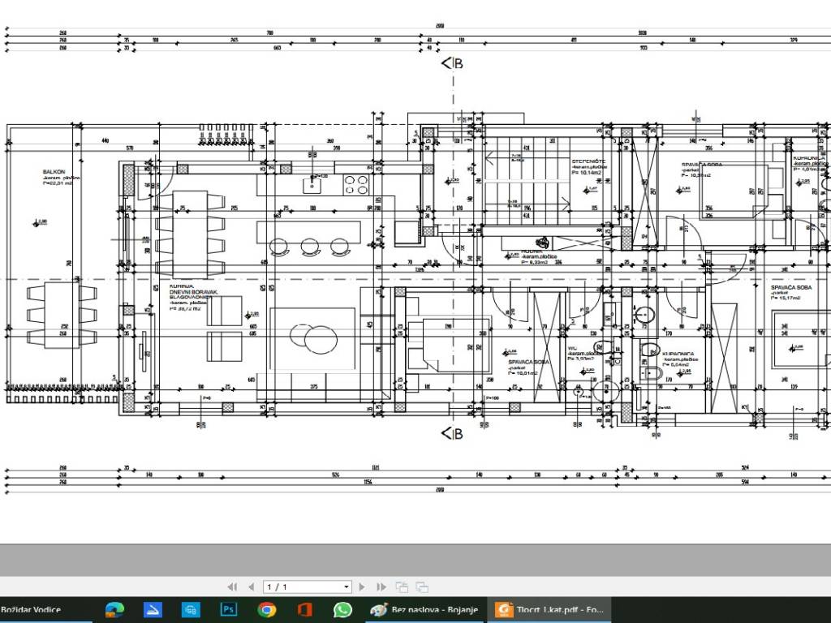
Task: Click the blue scanner app taskbar icon
Action: pyautogui.click(x=153, y=609)
